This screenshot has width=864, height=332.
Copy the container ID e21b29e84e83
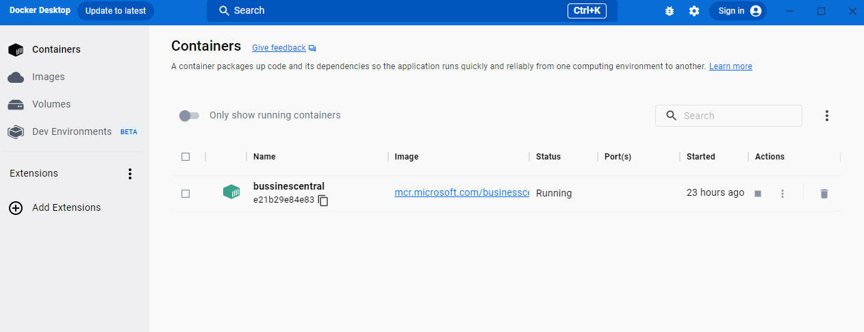click(323, 201)
